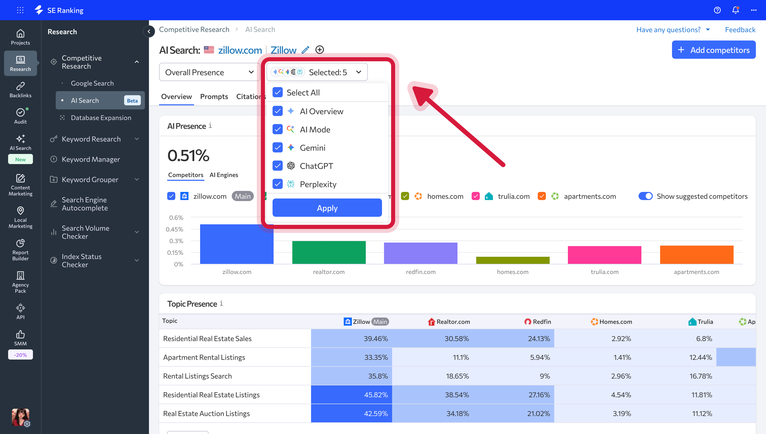Open the Overall Presence dropdown
This screenshot has width=766, height=434.
(209, 72)
